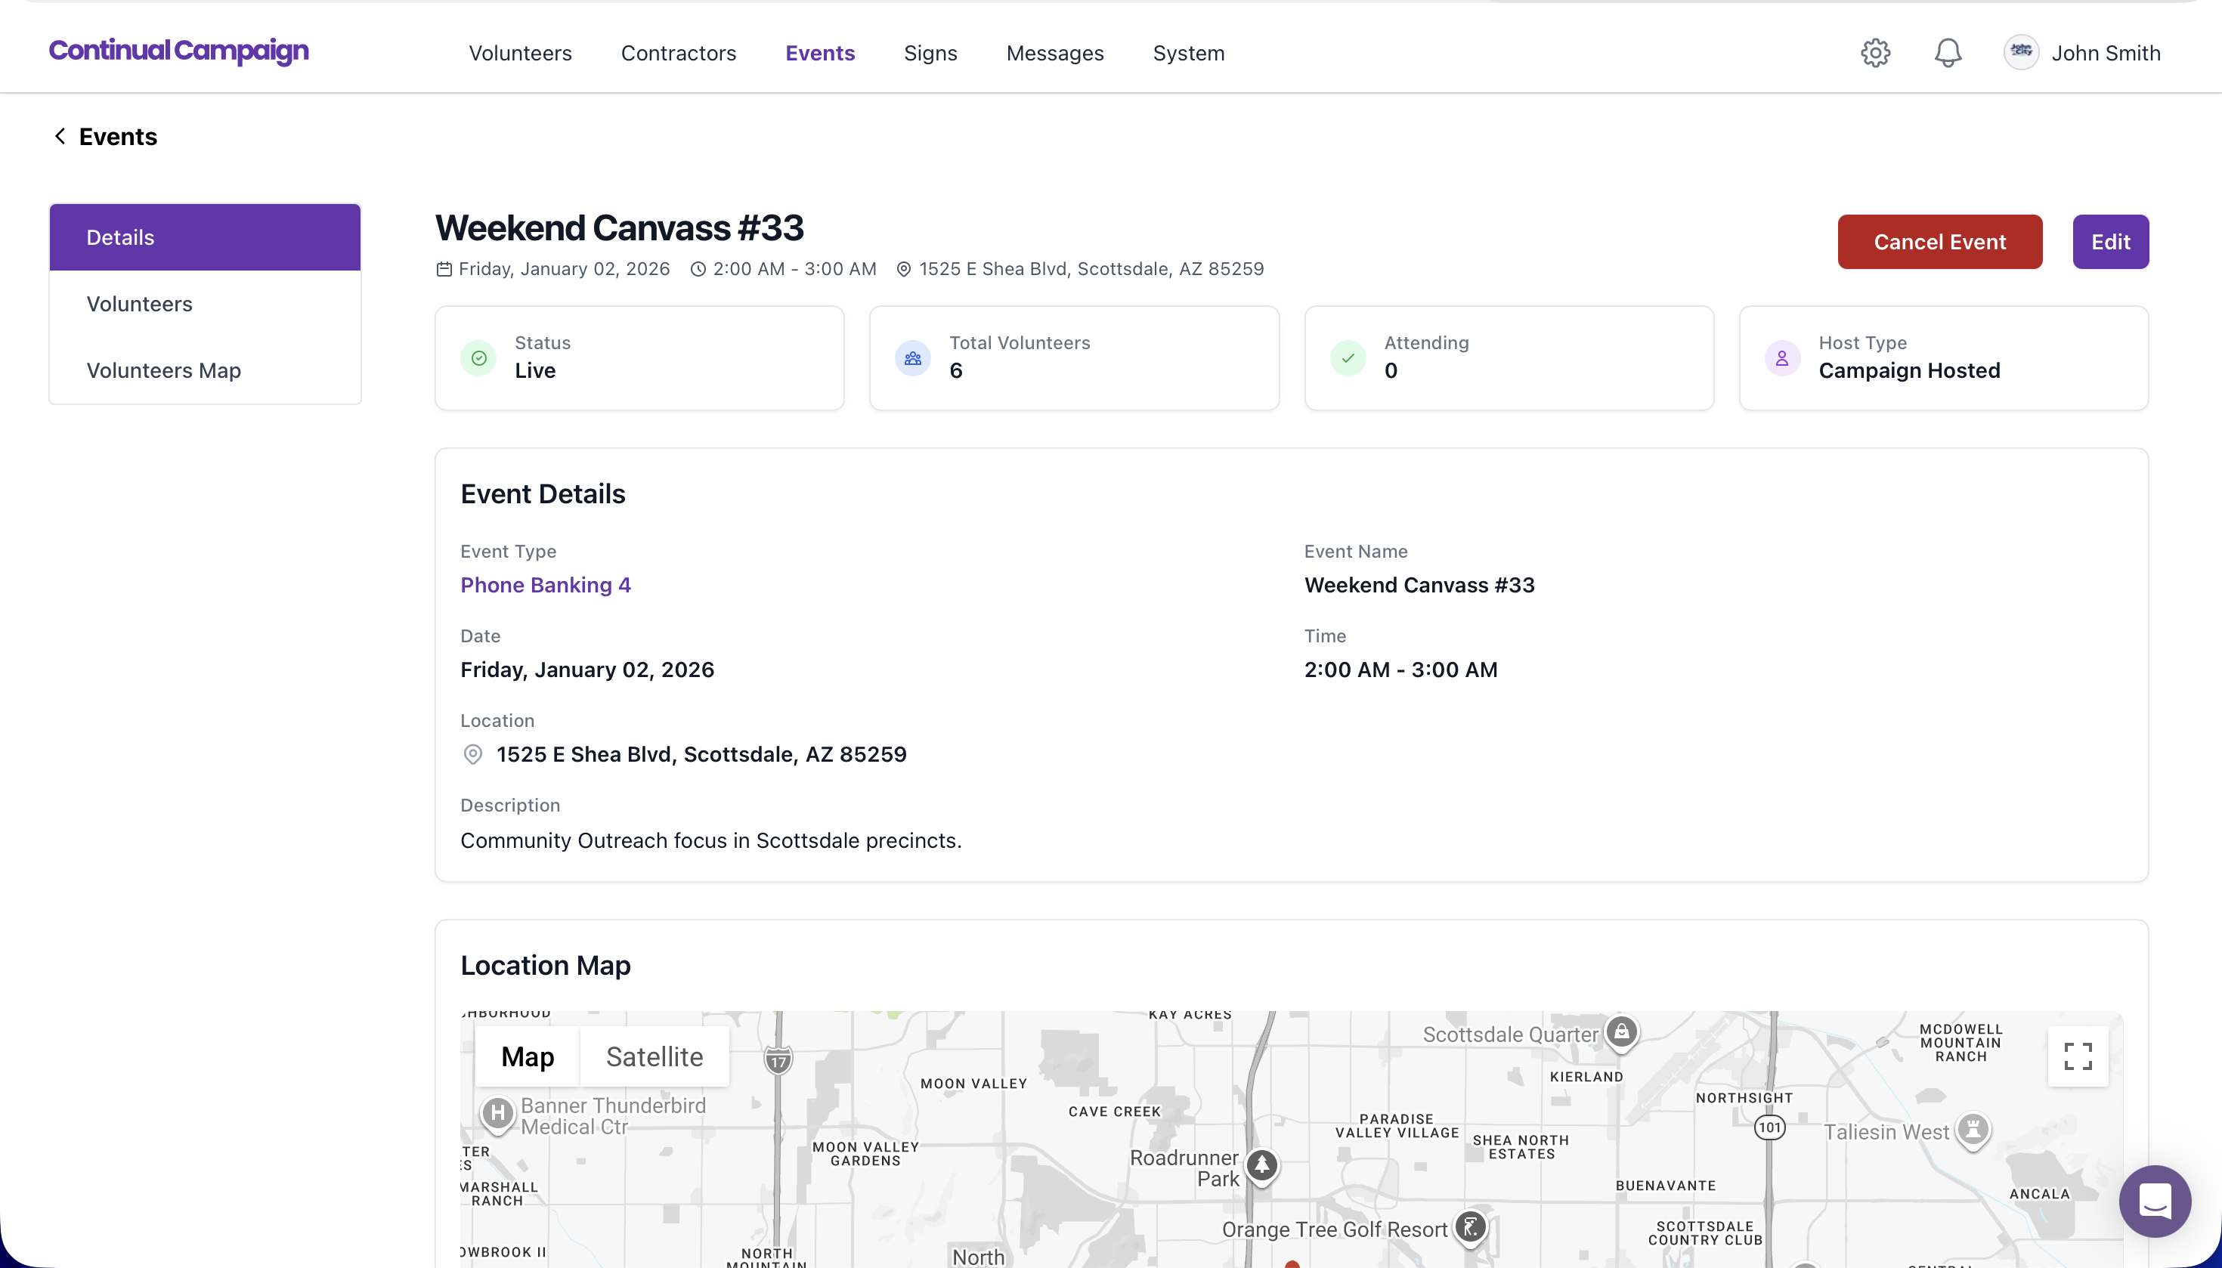Image resolution: width=2222 pixels, height=1268 pixels.
Task: Toggle fullscreen view of the map
Action: tap(2078, 1056)
